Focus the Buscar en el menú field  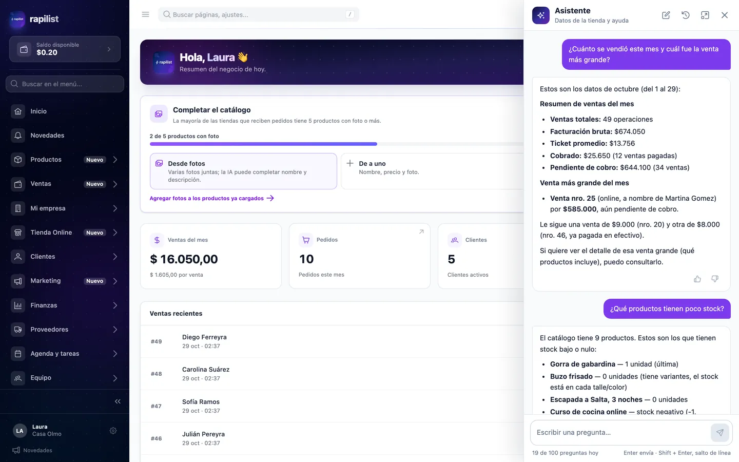coord(65,84)
